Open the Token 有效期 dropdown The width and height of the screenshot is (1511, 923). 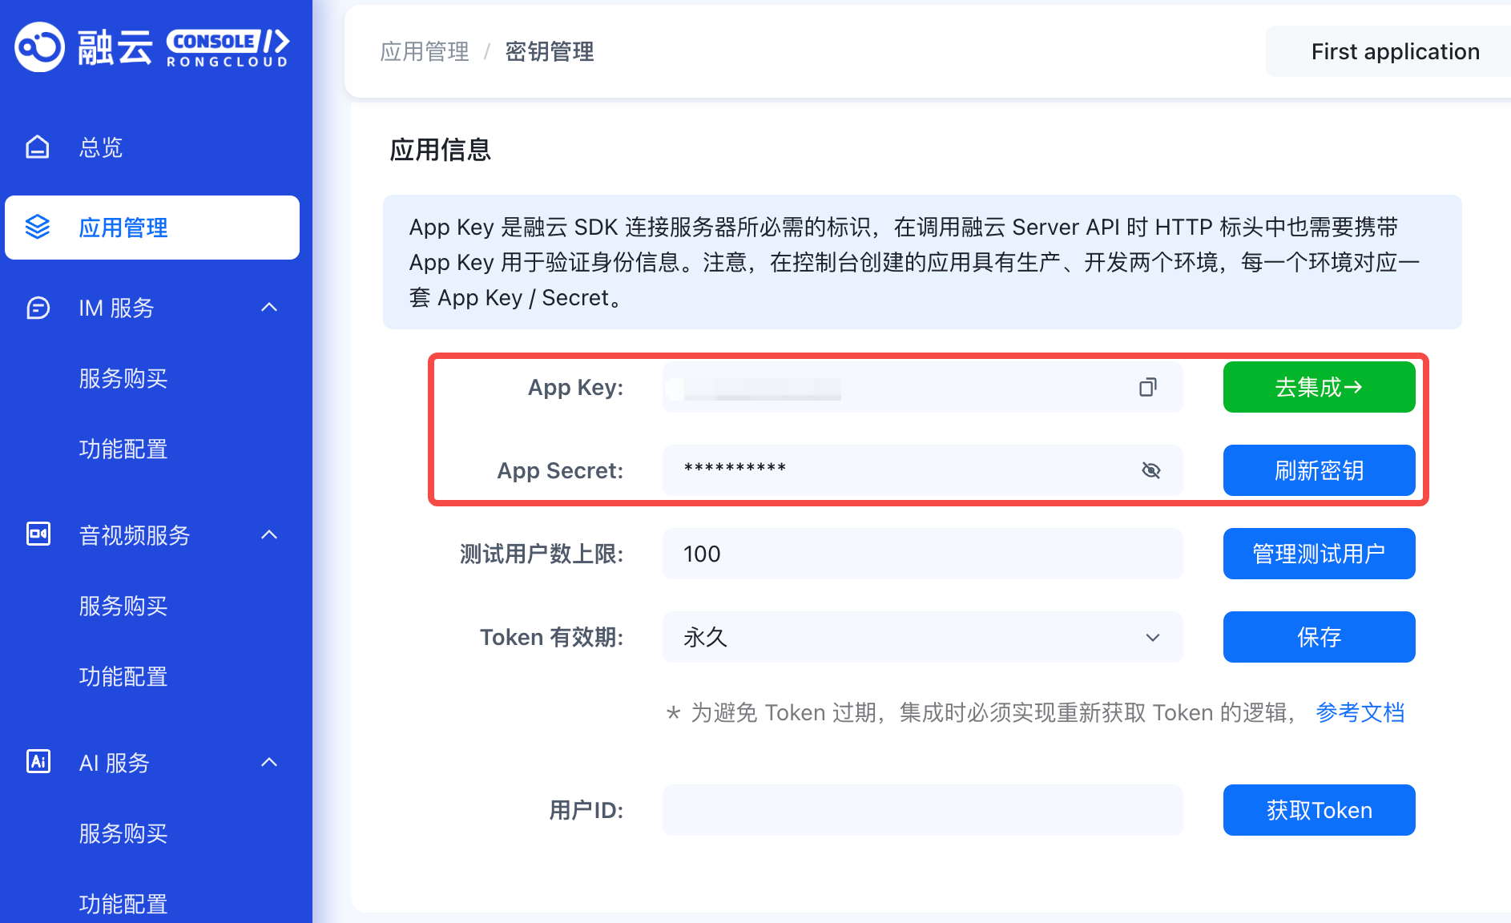tap(921, 637)
